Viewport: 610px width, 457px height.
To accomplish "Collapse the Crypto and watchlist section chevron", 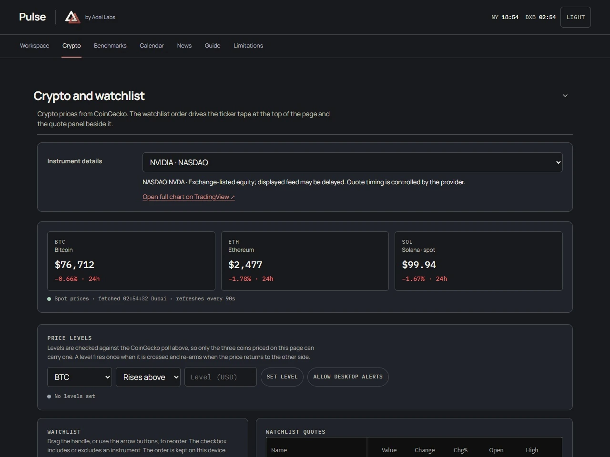I will click(565, 96).
